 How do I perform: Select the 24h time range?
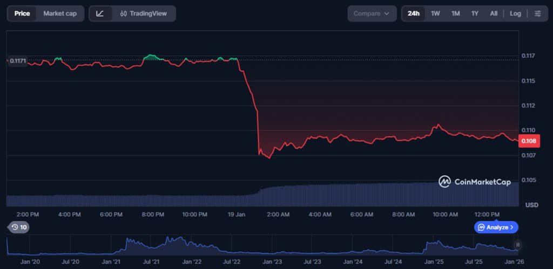[414, 13]
